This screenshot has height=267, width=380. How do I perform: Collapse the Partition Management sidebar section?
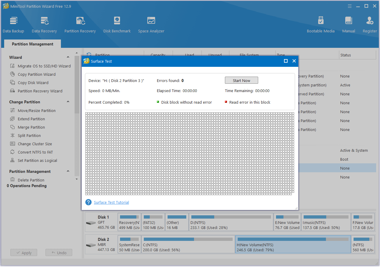tap(68, 171)
